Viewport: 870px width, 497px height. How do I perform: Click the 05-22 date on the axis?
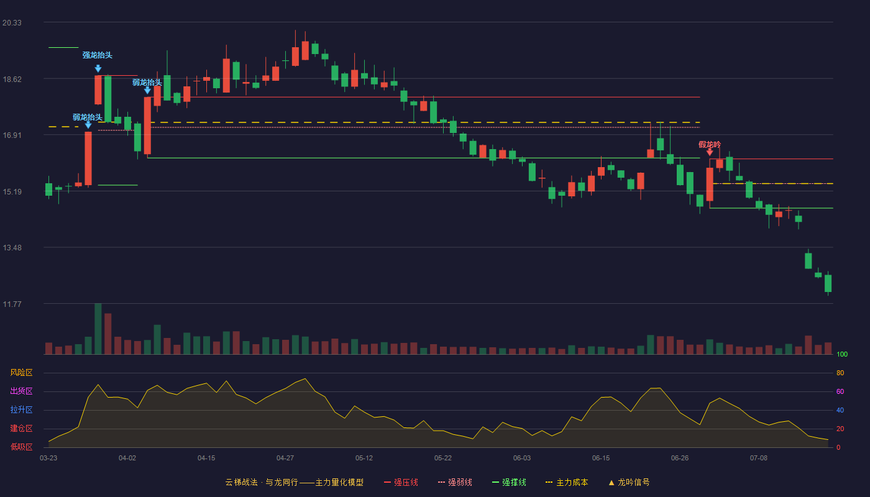[443, 458]
